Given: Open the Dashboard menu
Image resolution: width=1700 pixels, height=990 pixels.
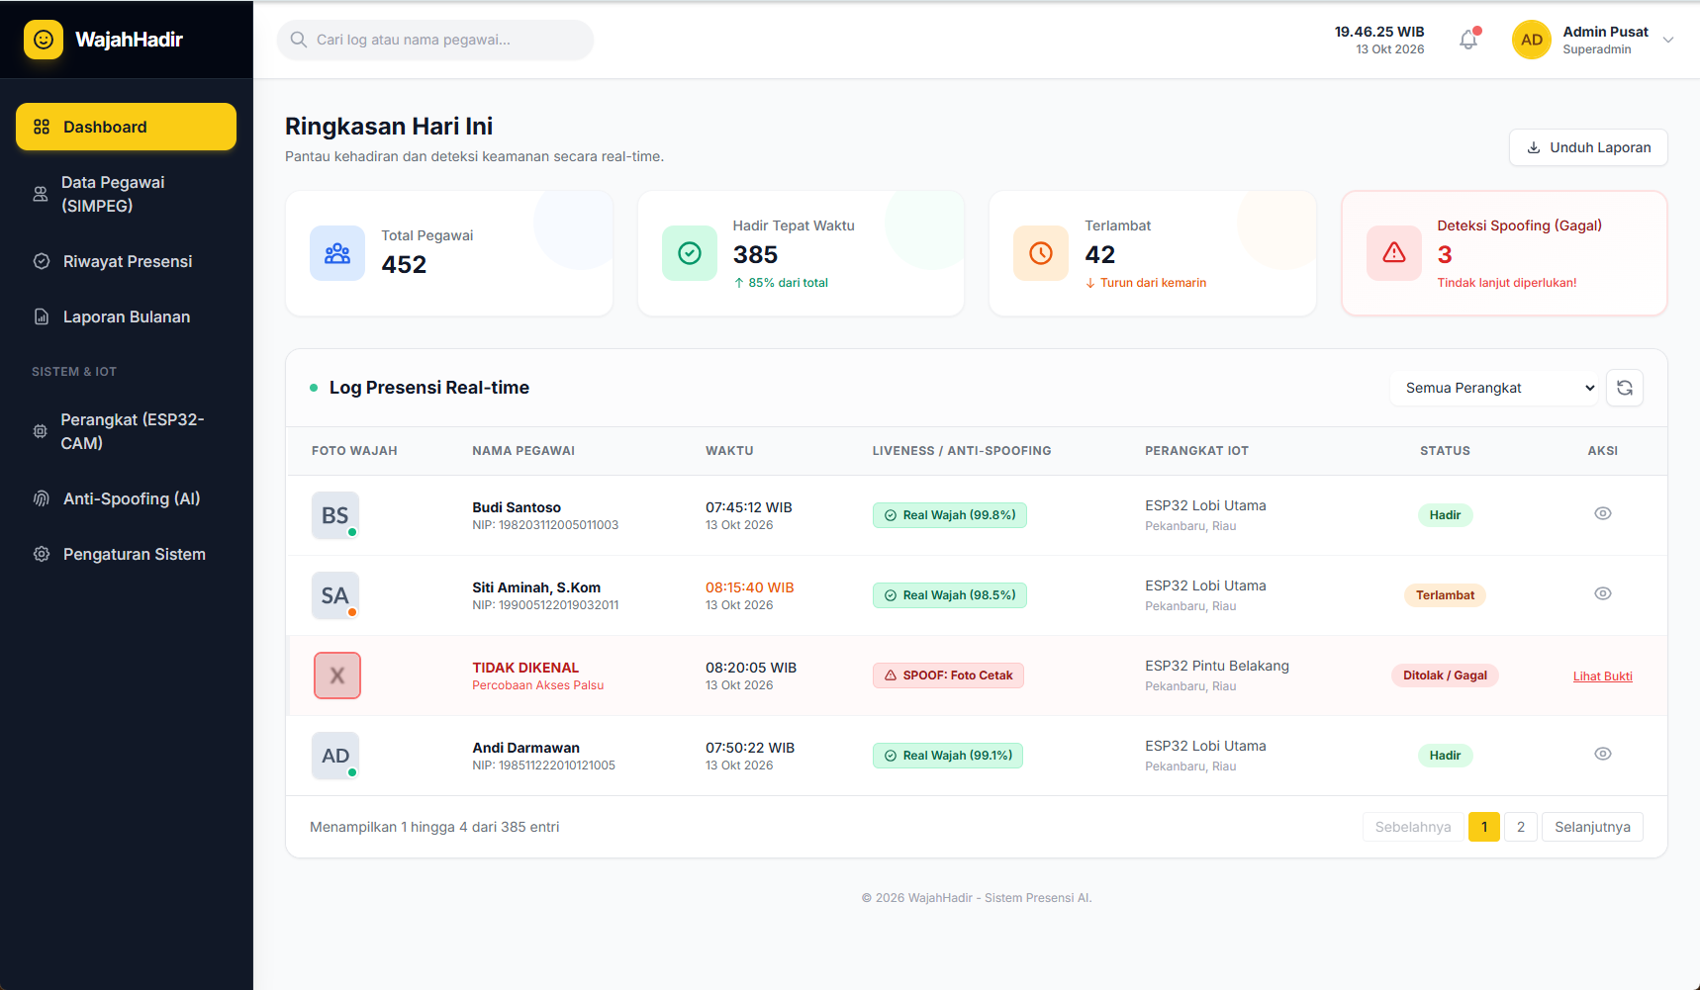Looking at the screenshot, I should click(x=126, y=127).
